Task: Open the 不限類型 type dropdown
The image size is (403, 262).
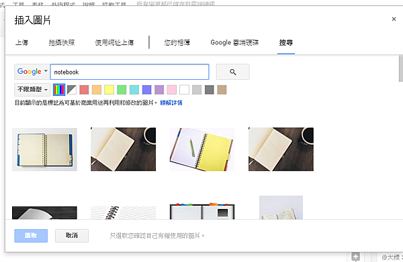Action: click(x=32, y=90)
